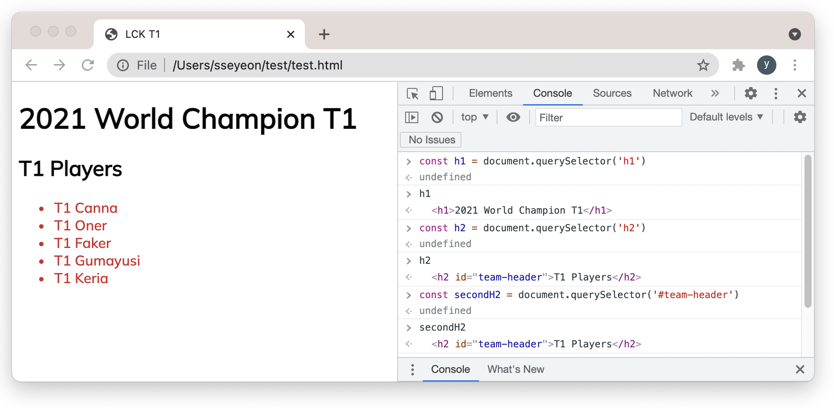834x408 pixels.
Task: Select the last h2 team-header output
Action: (x=536, y=344)
